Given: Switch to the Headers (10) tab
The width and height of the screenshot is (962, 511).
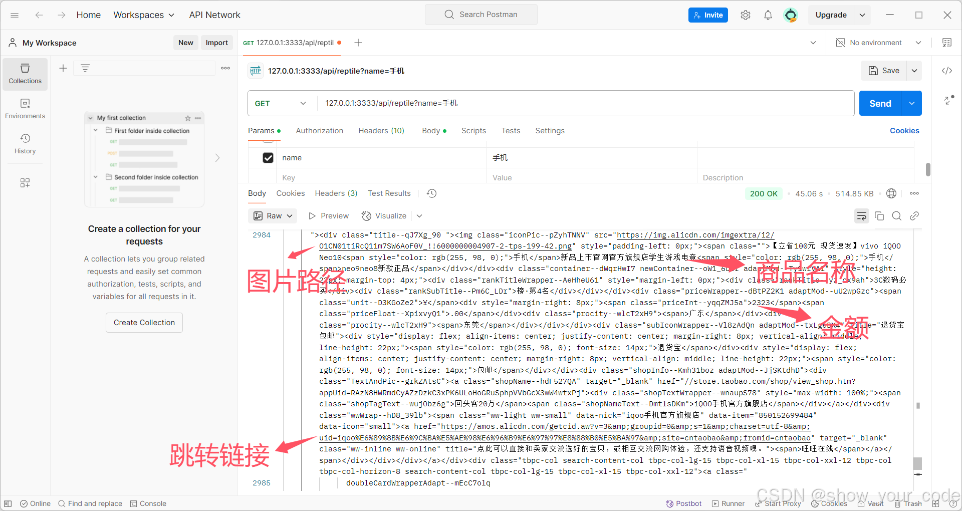Looking at the screenshot, I should click(381, 131).
